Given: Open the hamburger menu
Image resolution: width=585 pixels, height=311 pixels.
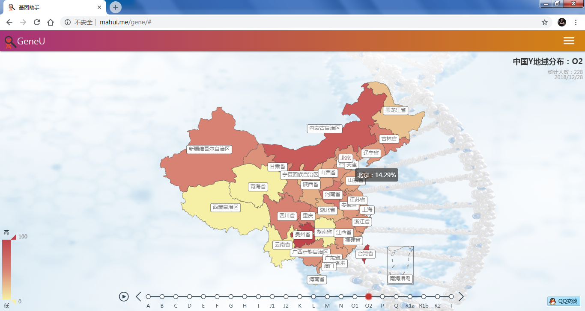Looking at the screenshot, I should [x=569, y=41].
